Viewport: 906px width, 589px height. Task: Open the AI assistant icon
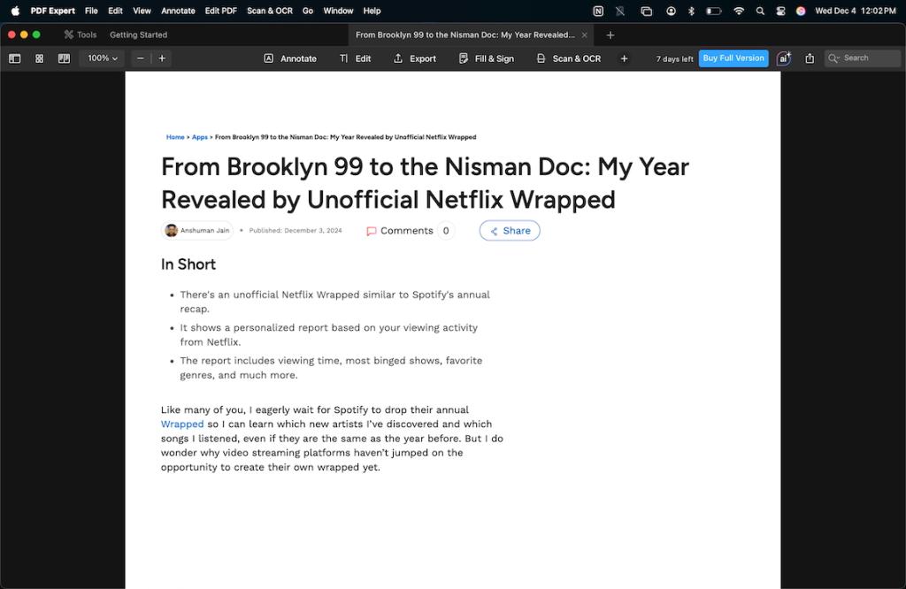[784, 58]
